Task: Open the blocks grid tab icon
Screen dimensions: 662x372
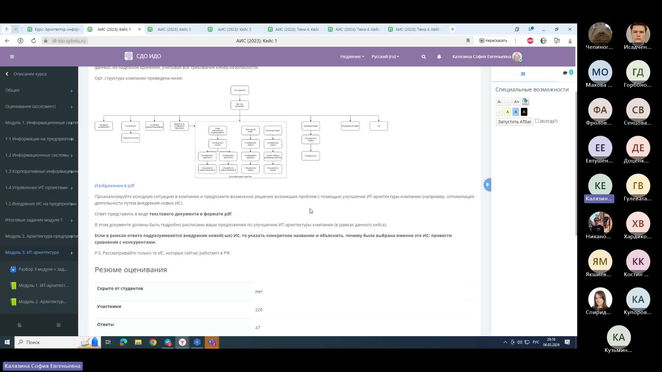Action: (523, 74)
